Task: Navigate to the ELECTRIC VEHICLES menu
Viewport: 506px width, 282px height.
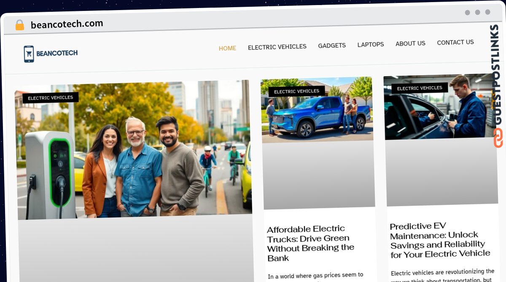Action: click(x=277, y=47)
